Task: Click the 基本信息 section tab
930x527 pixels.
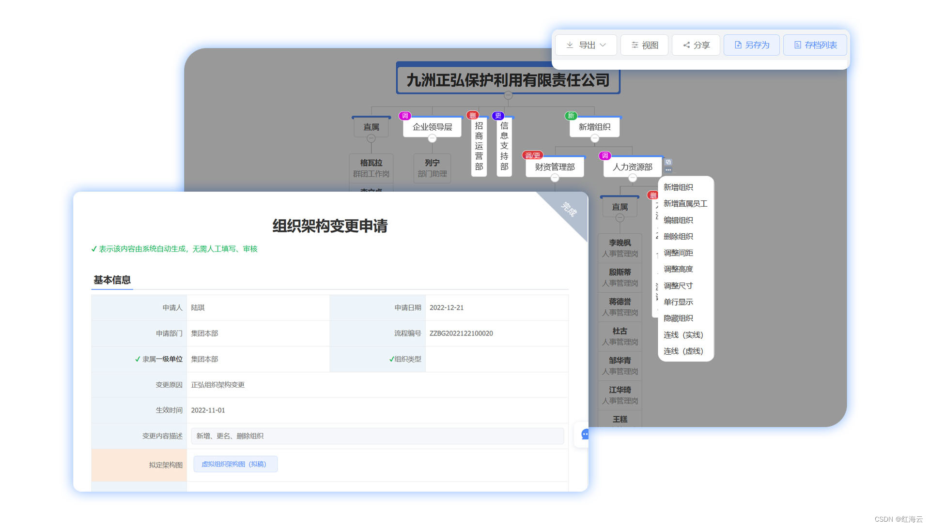Action: click(112, 280)
